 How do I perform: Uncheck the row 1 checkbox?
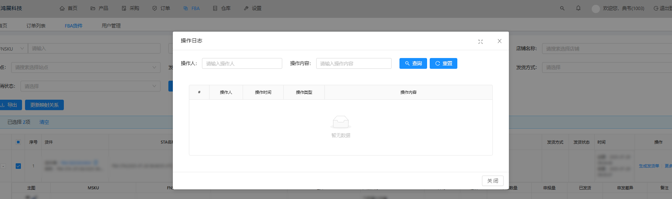coord(18,166)
